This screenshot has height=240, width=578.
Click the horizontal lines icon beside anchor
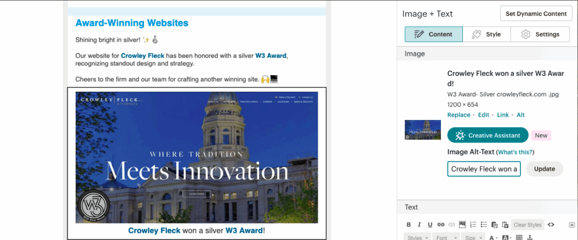(519, 237)
